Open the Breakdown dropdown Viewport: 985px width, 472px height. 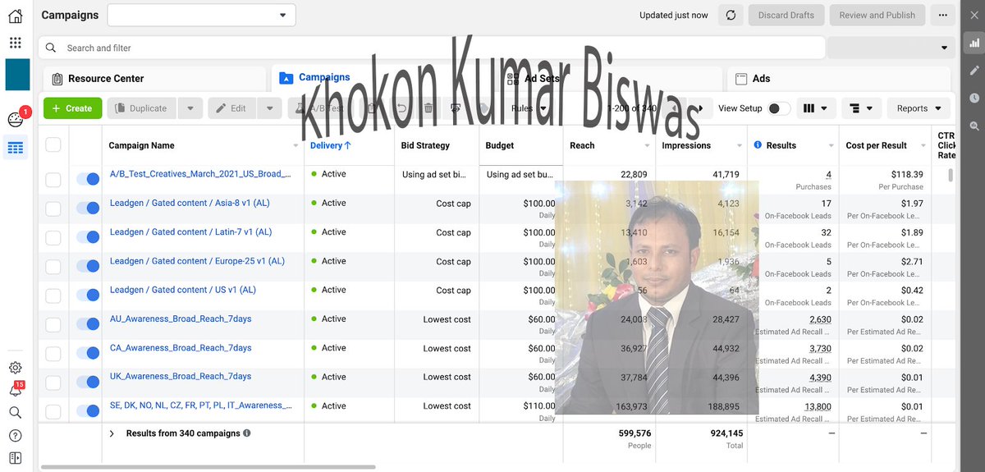(x=862, y=108)
